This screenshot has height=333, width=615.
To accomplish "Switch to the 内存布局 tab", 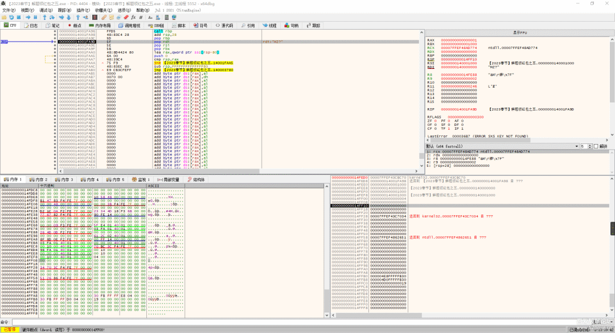I will (x=100, y=26).
